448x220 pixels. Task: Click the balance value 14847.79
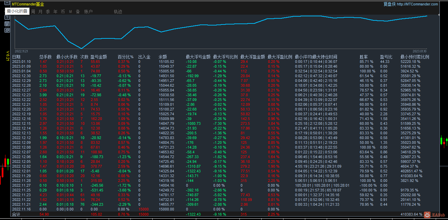coord(166,123)
